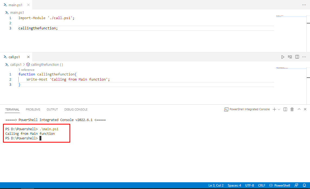Screen dimensions: 310x189
Task: Run selection icon in call.ps1 toolbar
Action: [290, 57]
